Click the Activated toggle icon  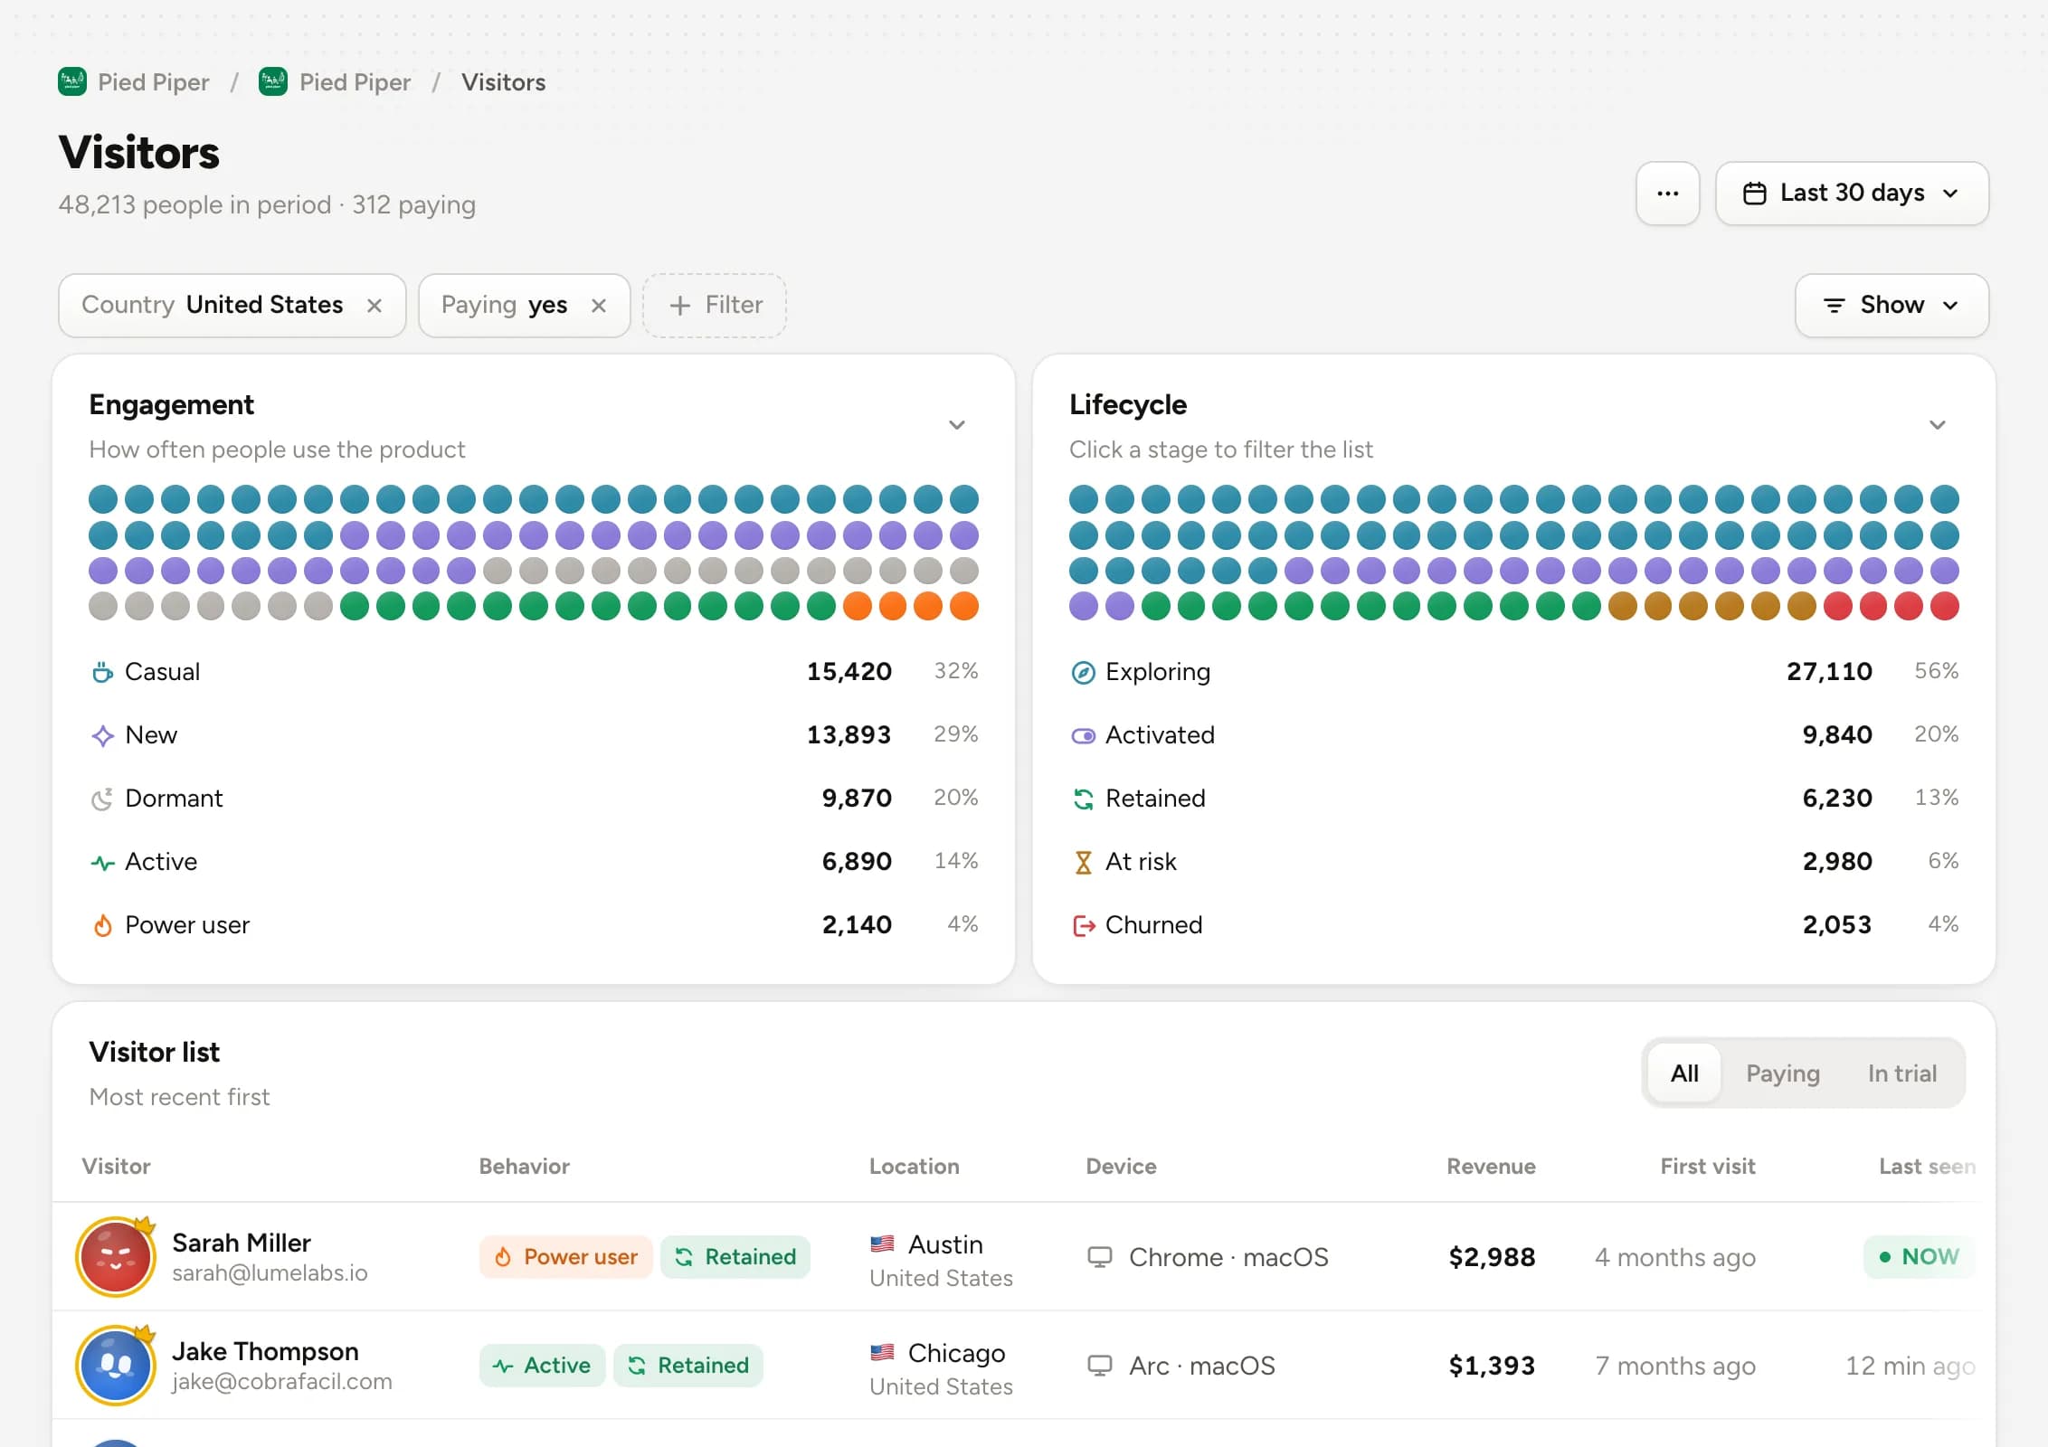[x=1083, y=735]
